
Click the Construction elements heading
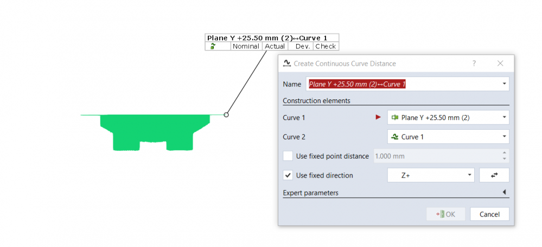(x=316, y=100)
